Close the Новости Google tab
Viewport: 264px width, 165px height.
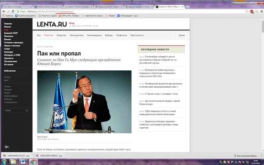(x=31, y=7)
